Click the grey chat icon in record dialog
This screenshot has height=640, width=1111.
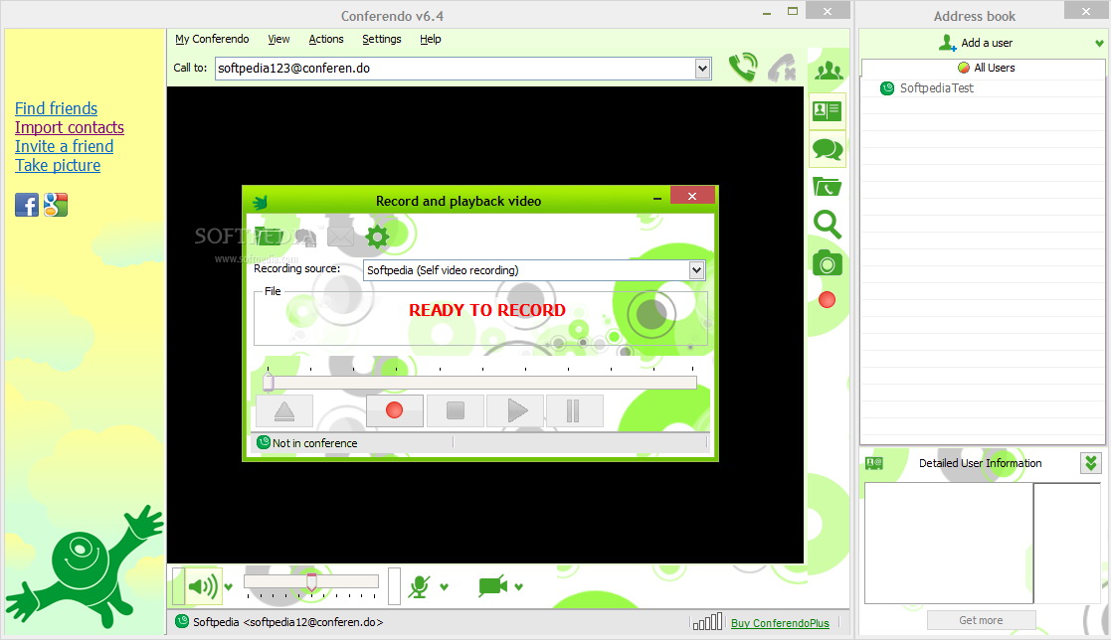pos(305,238)
